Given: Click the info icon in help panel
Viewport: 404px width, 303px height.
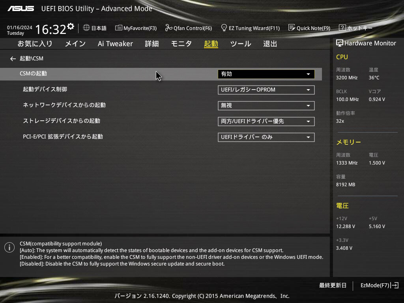Looking at the screenshot, I should [x=9, y=247].
